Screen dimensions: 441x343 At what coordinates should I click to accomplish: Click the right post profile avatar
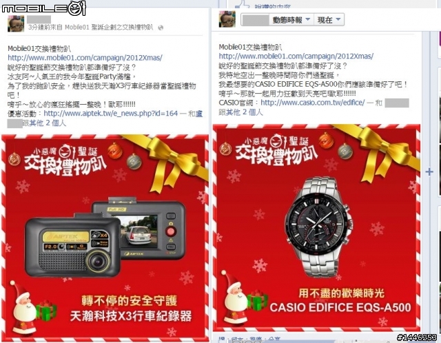pos(227,19)
